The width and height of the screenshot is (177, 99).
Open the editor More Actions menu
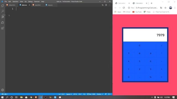pos(110,5)
